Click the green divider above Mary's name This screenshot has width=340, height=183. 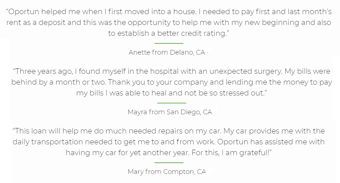pyautogui.click(x=169, y=163)
